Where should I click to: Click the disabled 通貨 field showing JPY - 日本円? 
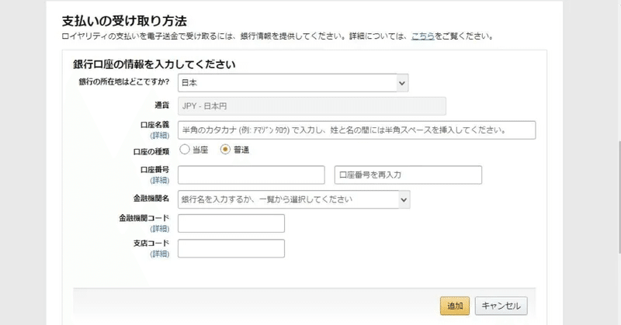coord(312,106)
